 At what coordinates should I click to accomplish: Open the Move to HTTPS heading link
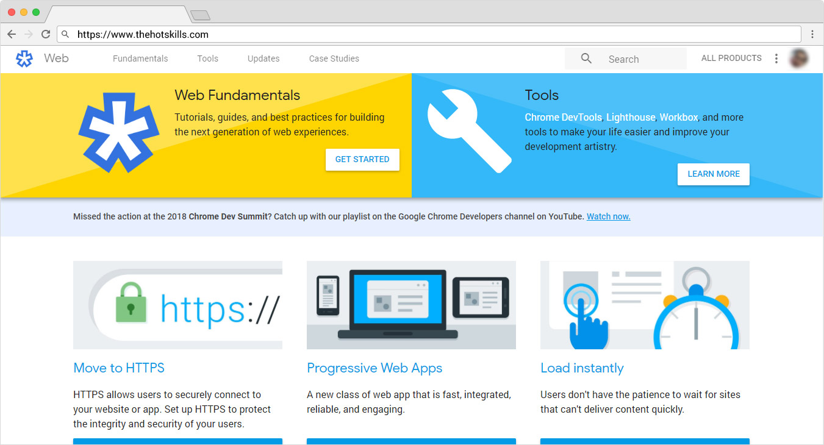[x=119, y=368]
